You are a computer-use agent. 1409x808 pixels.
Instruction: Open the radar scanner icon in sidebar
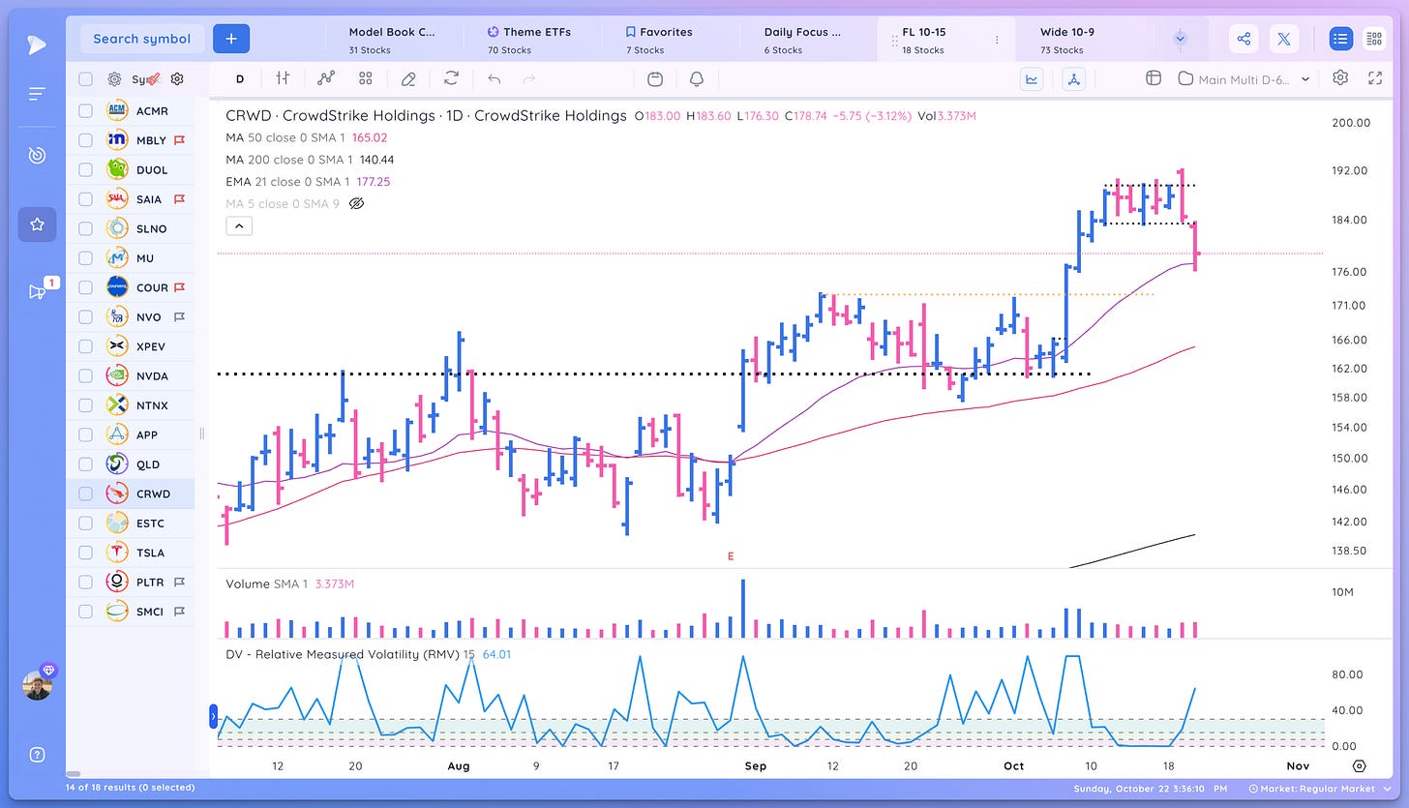[37, 155]
